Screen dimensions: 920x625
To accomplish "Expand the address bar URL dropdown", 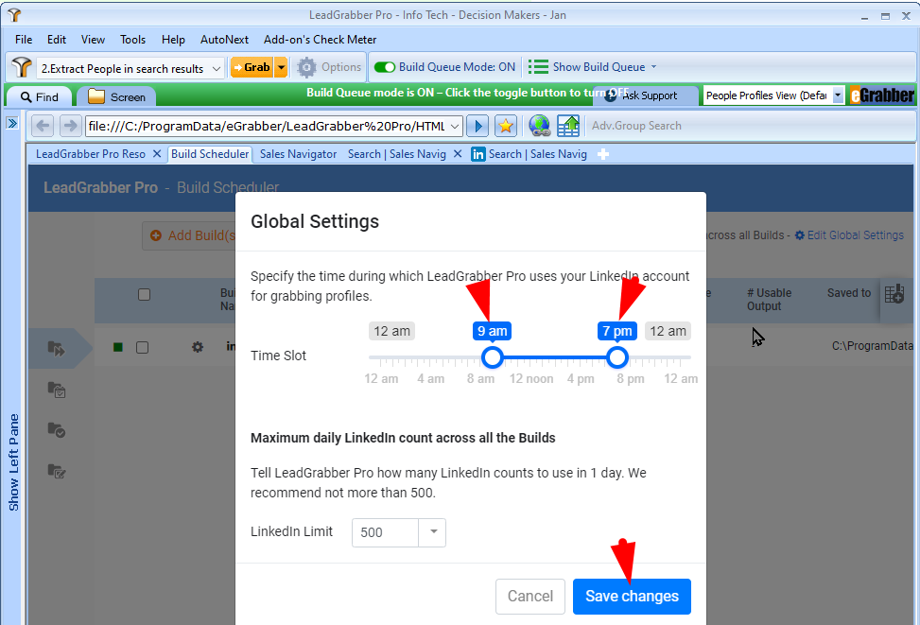I will point(455,126).
